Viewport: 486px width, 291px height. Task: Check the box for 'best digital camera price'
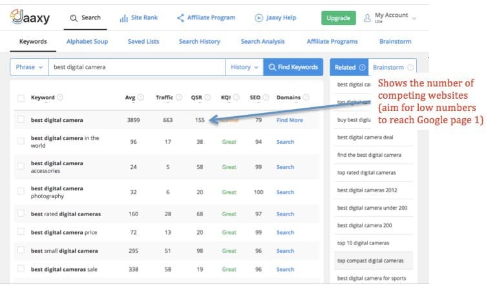pyautogui.click(x=21, y=232)
